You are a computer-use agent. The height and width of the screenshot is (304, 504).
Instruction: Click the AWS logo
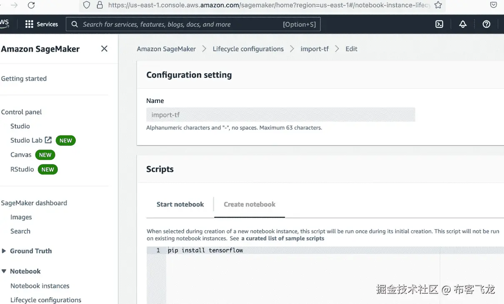pyautogui.click(x=4, y=24)
